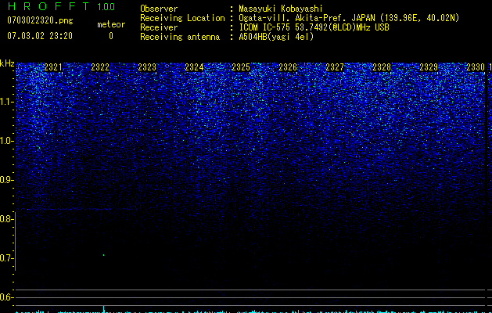This screenshot has height=313, width=492.
Task: Click the Ogata-vill. Akita-Pref. JAPAN location text
Action: click(x=349, y=18)
